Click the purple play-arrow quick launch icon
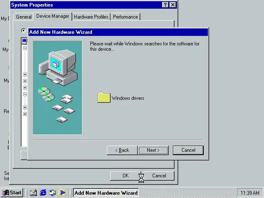Viewport: 264px width, 198px height. (62, 193)
